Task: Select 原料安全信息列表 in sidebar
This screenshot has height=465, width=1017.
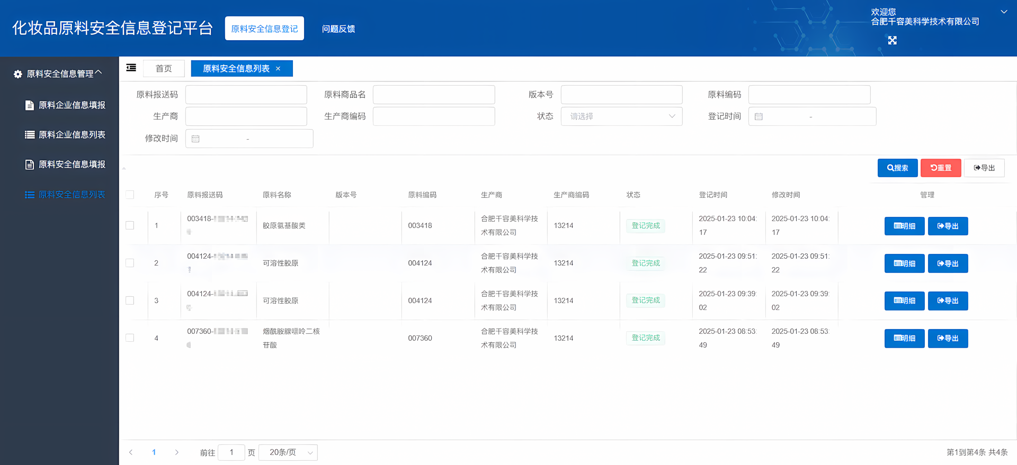Action: pyautogui.click(x=65, y=195)
